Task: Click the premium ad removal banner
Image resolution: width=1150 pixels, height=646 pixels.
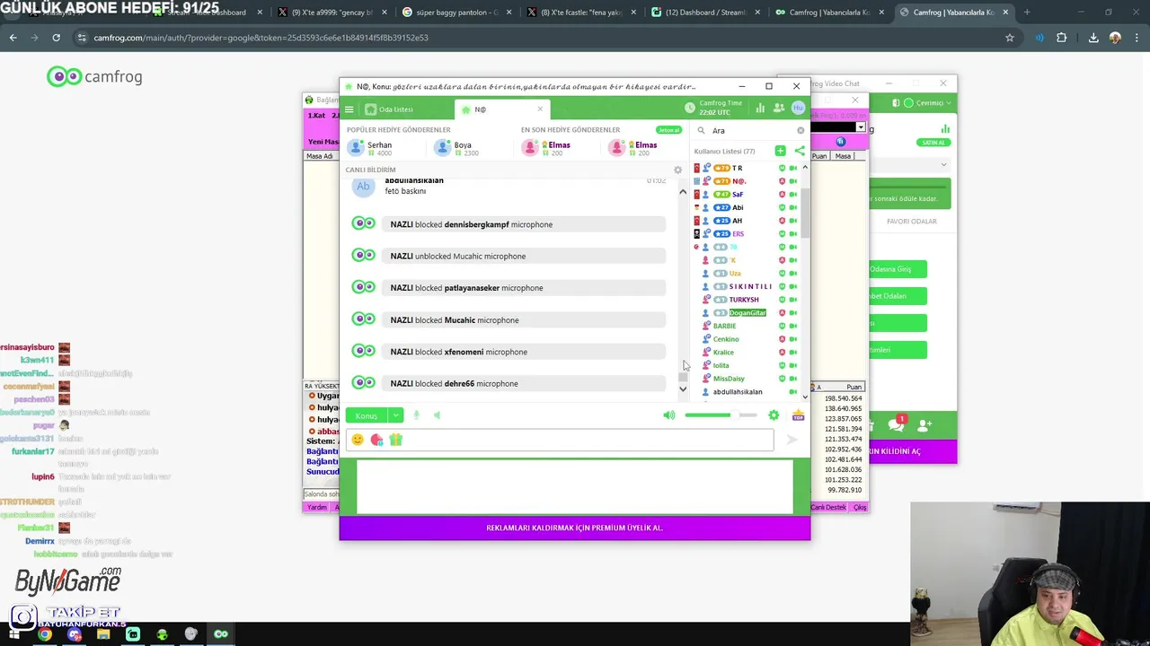Action: tap(575, 528)
